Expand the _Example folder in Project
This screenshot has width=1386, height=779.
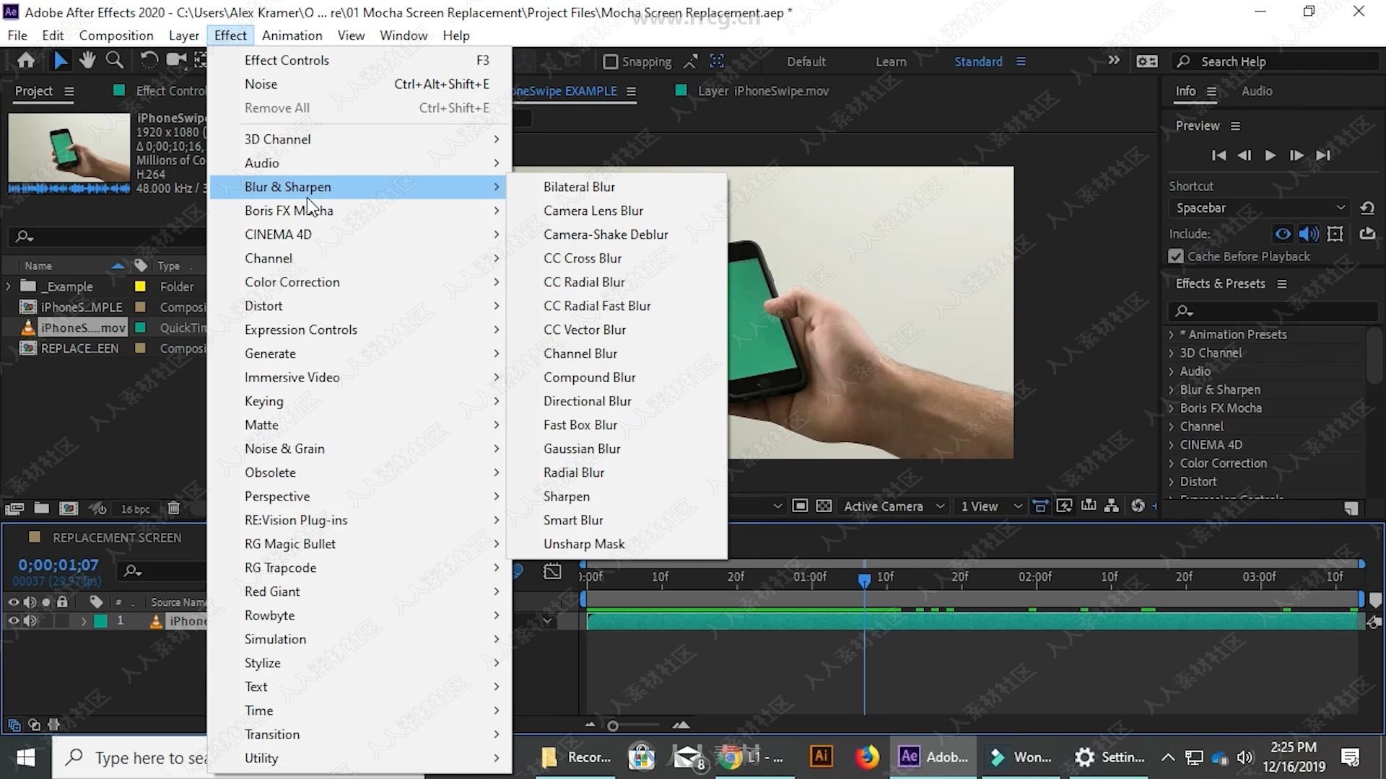pyautogui.click(x=9, y=286)
